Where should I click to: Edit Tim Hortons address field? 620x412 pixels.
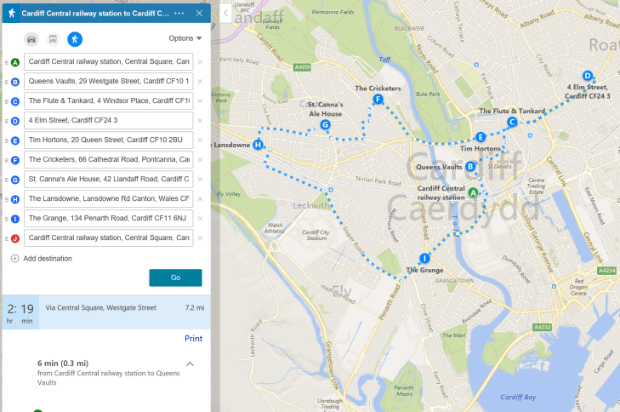108,140
